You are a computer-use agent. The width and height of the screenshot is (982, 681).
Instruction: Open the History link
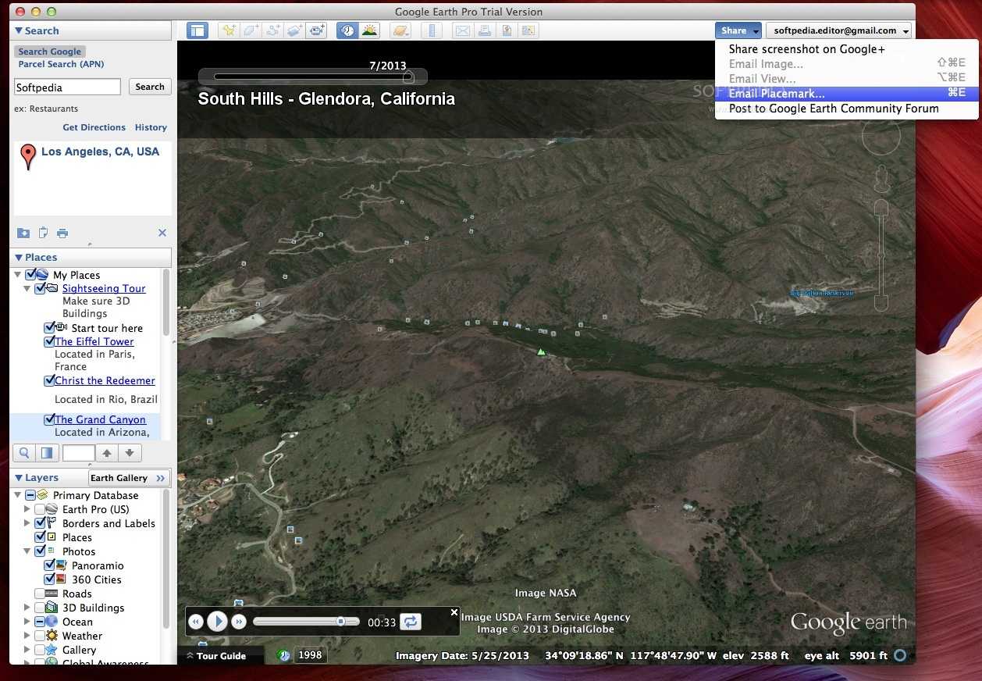coord(151,127)
